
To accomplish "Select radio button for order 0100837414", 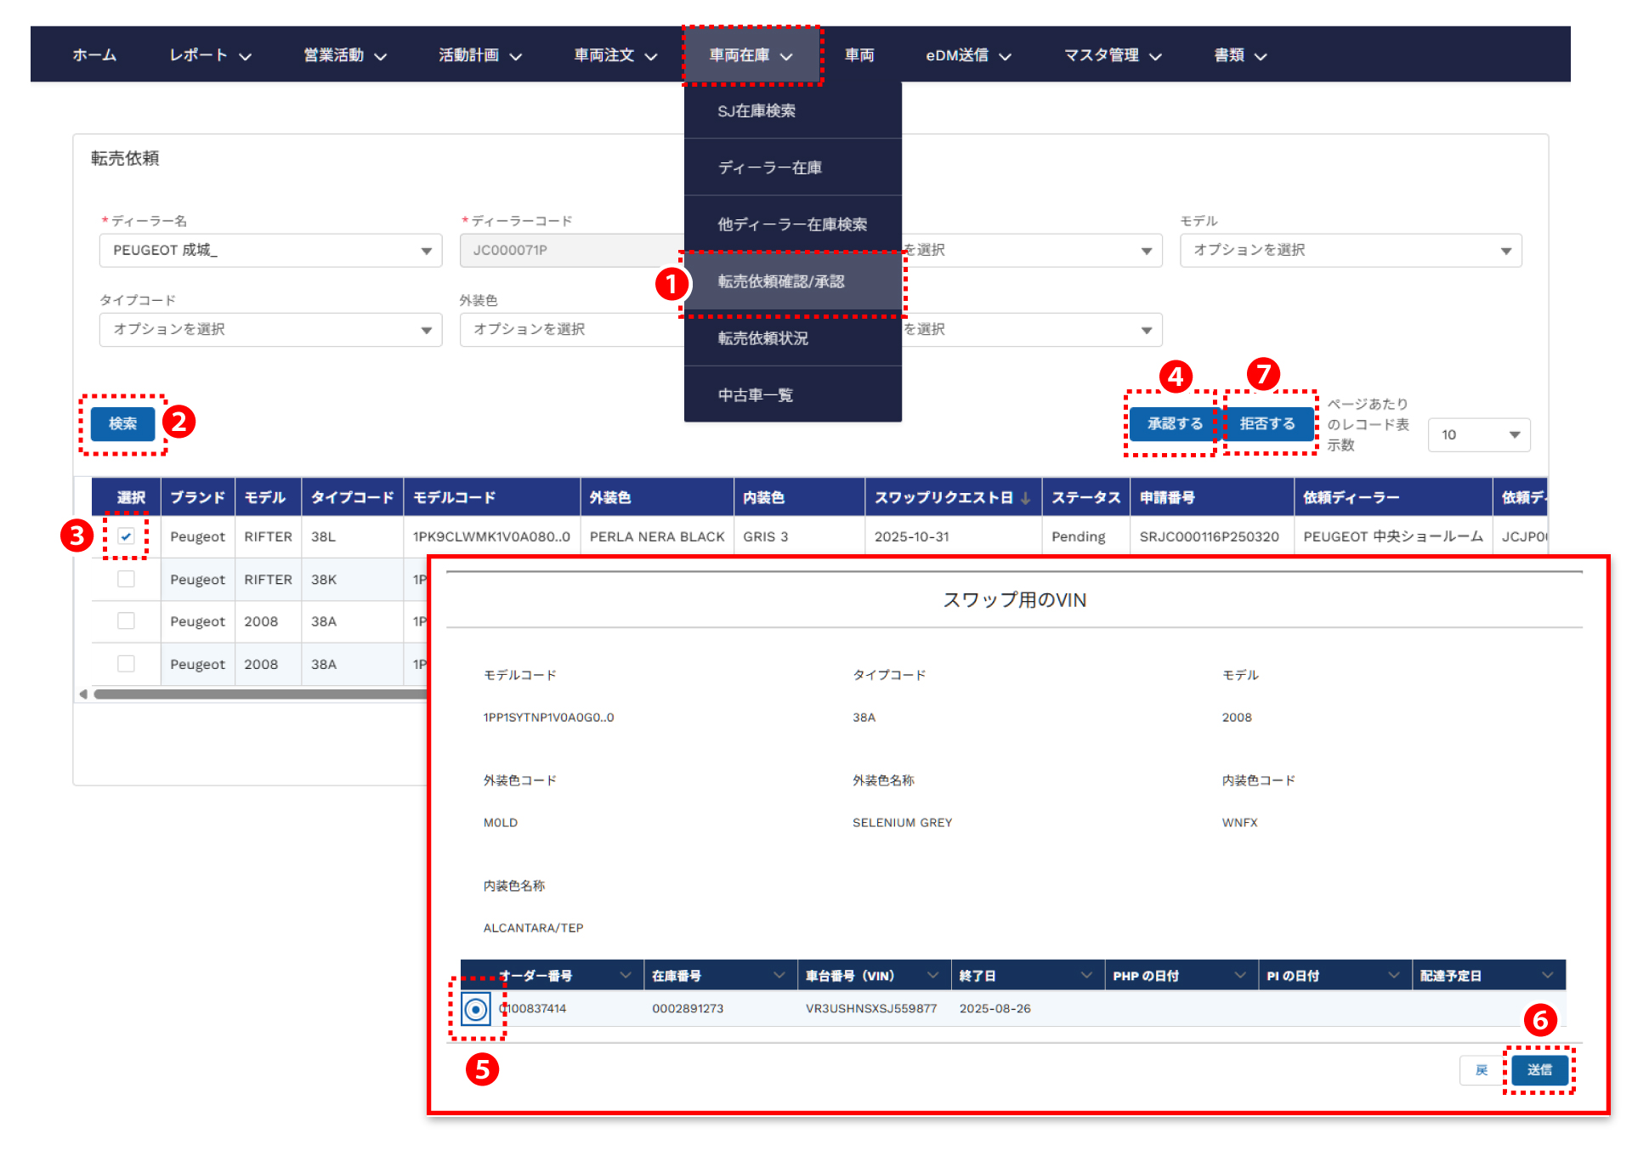I will click(x=476, y=1009).
